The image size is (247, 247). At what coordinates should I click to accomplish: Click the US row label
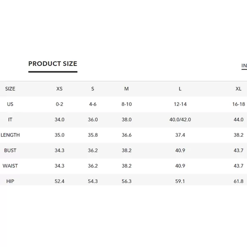pos(10,104)
